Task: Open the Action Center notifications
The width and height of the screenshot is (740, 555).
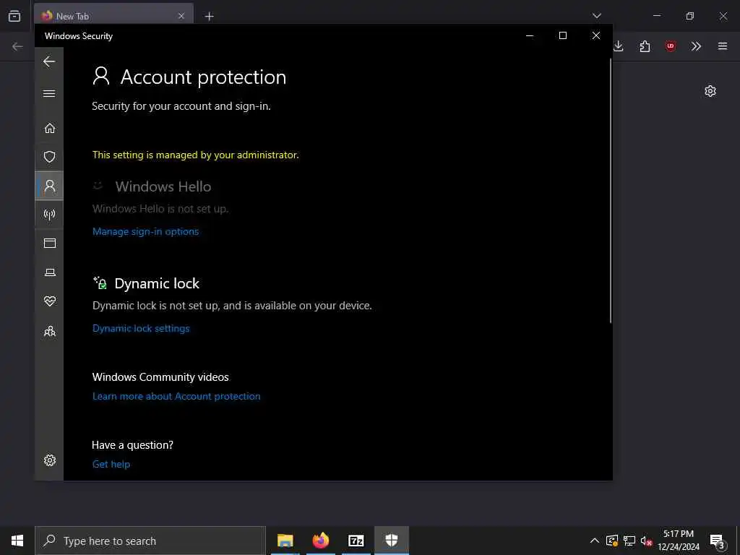Action: (718, 541)
